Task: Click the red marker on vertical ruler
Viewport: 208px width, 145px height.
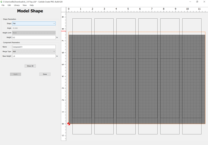Action: (x=64, y=31)
